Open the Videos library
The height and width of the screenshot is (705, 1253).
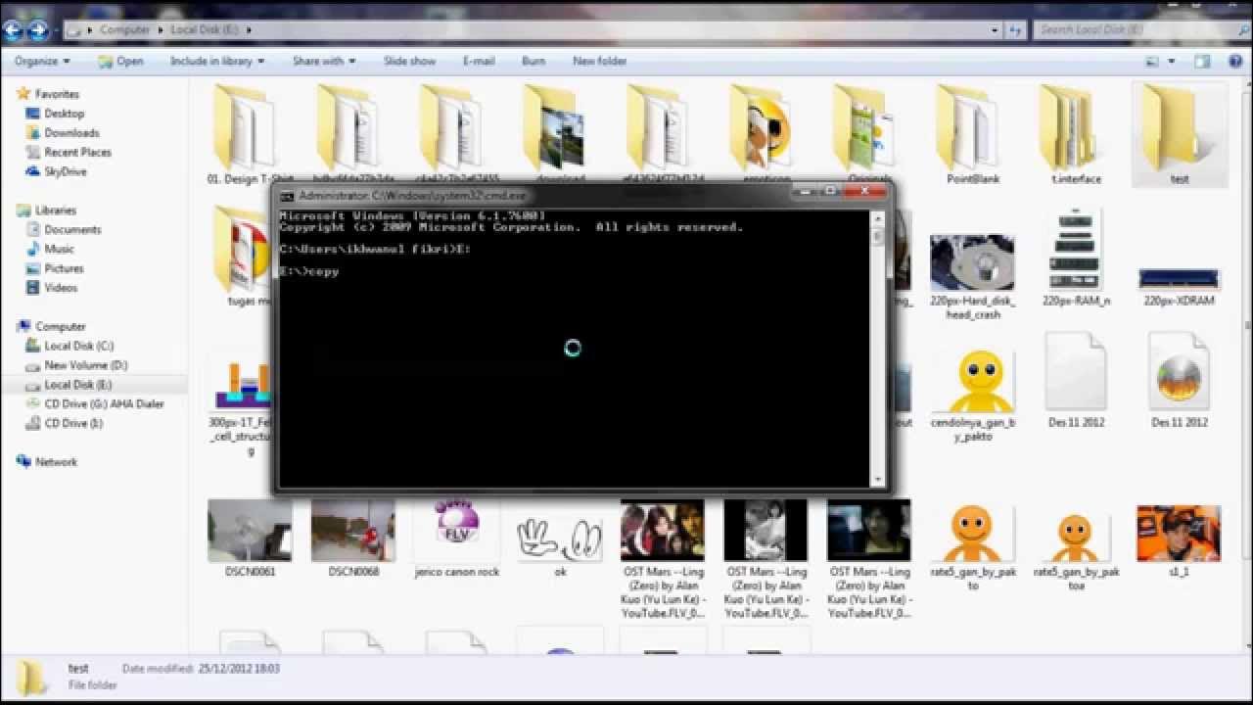[x=60, y=288]
